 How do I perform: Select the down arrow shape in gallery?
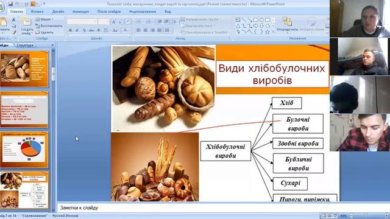[261, 26]
